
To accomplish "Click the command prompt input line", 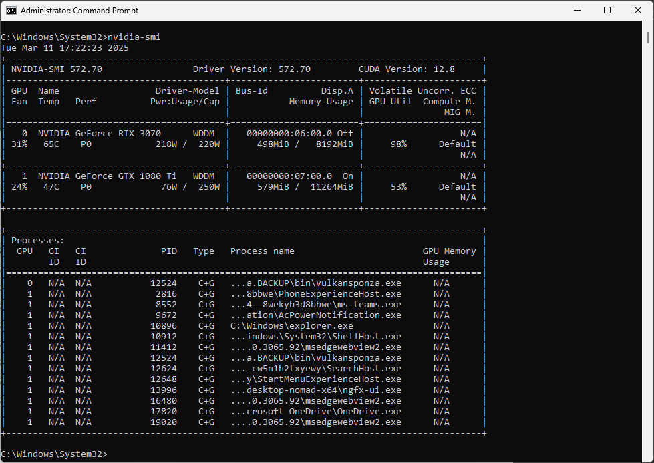I will (x=53, y=454).
